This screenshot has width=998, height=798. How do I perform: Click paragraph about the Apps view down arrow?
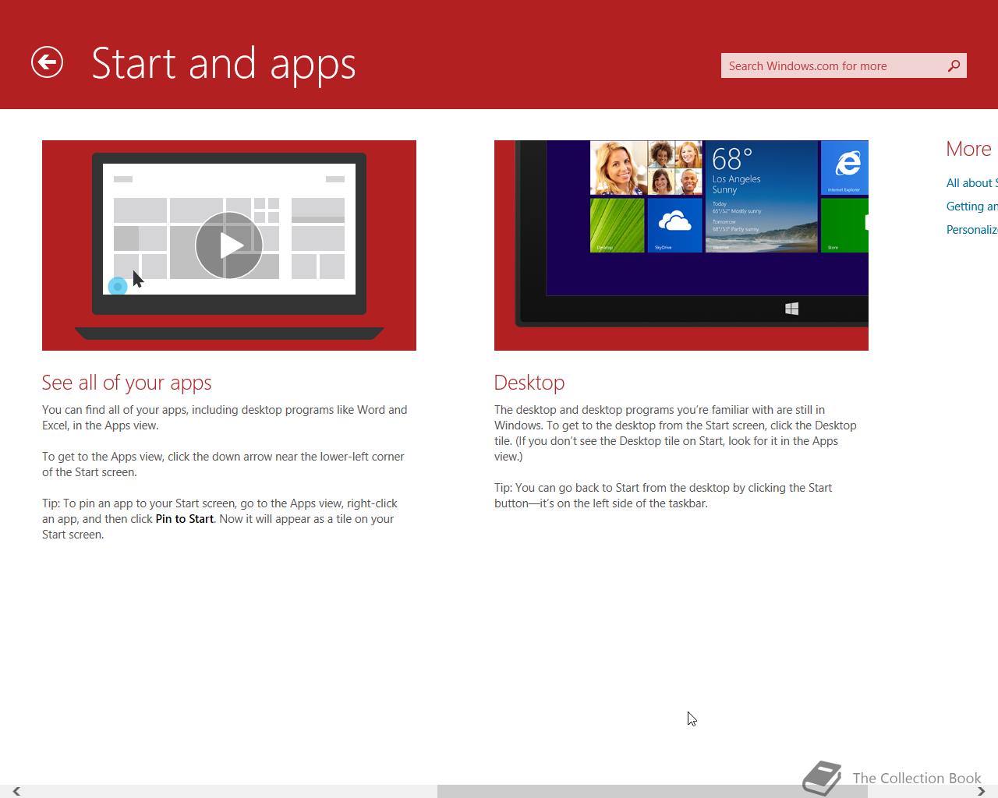(223, 464)
